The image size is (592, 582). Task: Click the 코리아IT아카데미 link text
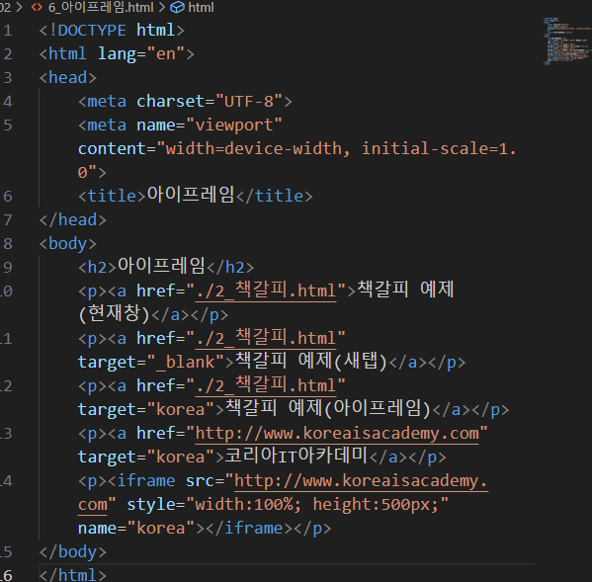click(296, 457)
